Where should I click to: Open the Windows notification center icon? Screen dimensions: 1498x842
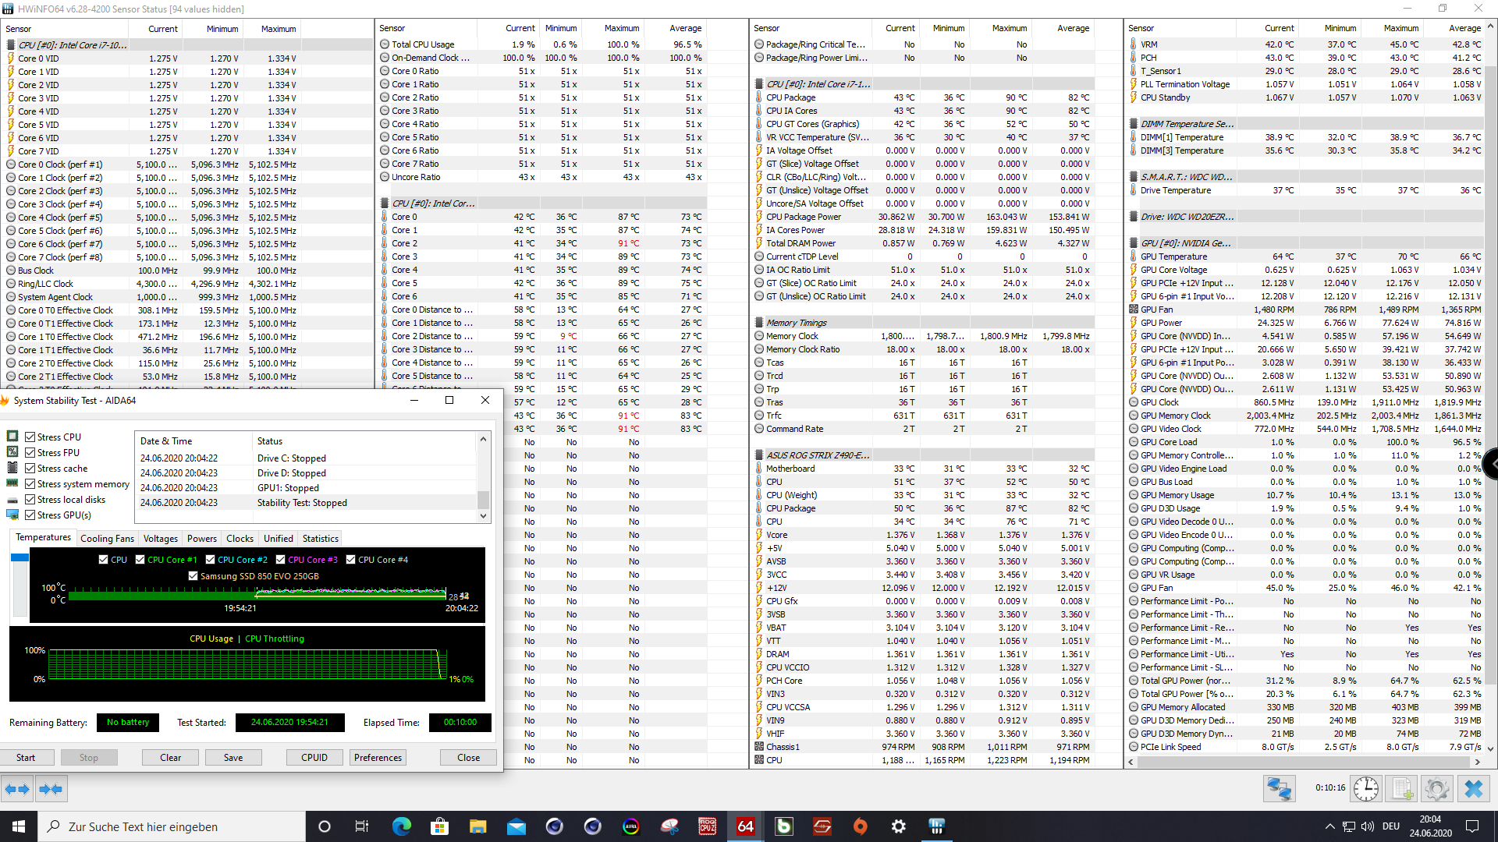[1472, 826]
